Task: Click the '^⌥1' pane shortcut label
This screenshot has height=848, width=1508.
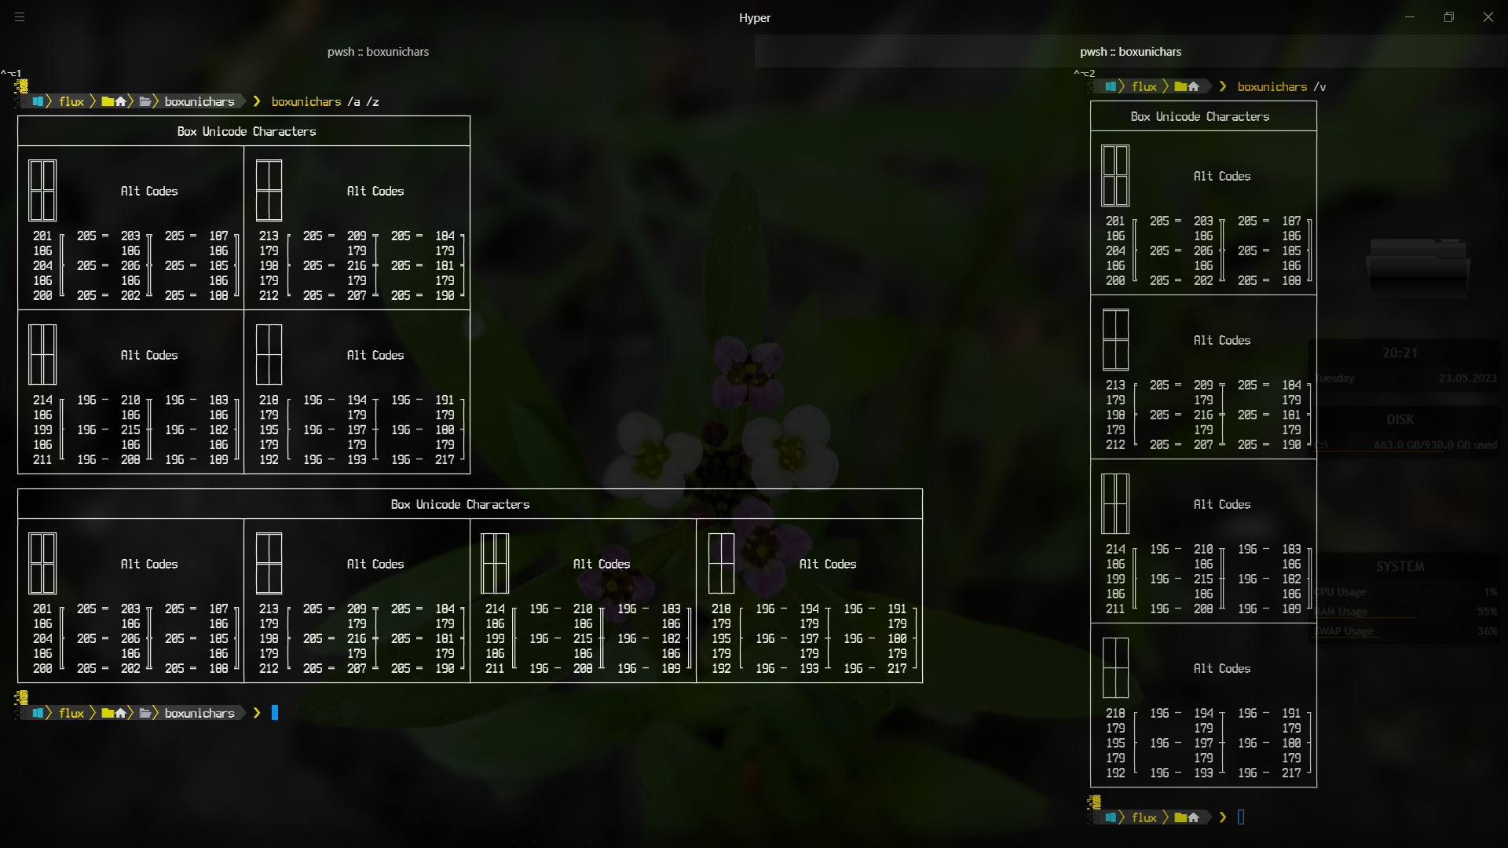Action: point(11,73)
